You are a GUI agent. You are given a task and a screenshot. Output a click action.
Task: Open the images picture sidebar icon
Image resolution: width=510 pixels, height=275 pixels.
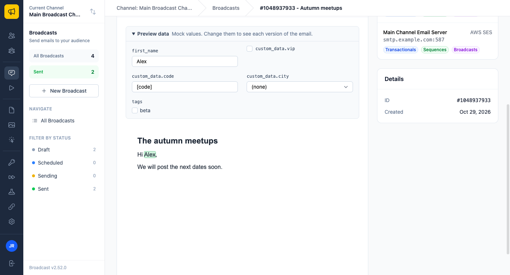pos(12,125)
